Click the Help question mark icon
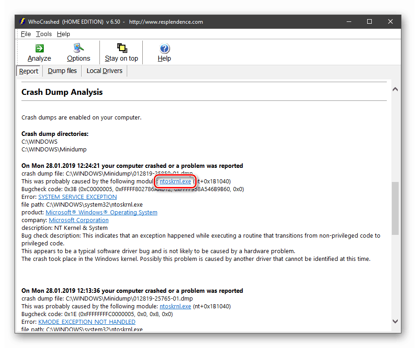 pyautogui.click(x=165, y=48)
